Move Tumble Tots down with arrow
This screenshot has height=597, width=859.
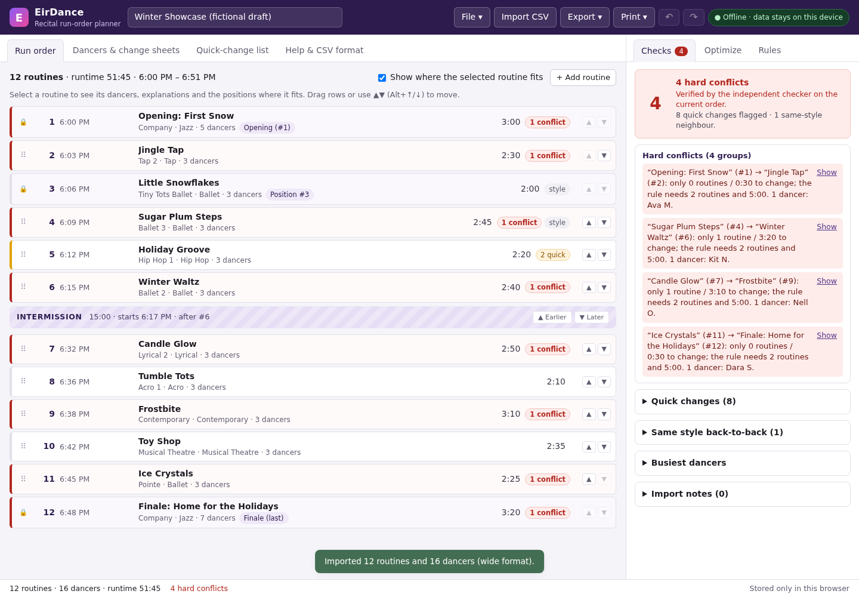click(604, 382)
